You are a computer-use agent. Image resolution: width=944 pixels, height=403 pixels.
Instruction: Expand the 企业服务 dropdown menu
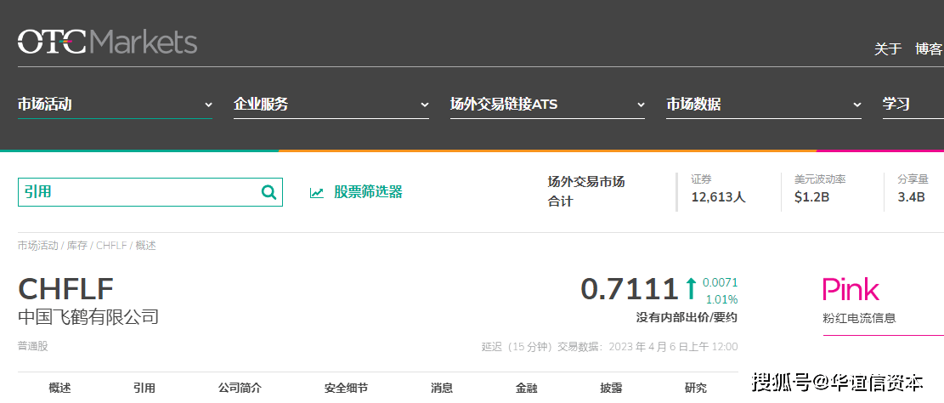[331, 105]
